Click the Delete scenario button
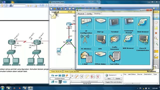Screen dimensions: 160x90 (x=118, y=79)
